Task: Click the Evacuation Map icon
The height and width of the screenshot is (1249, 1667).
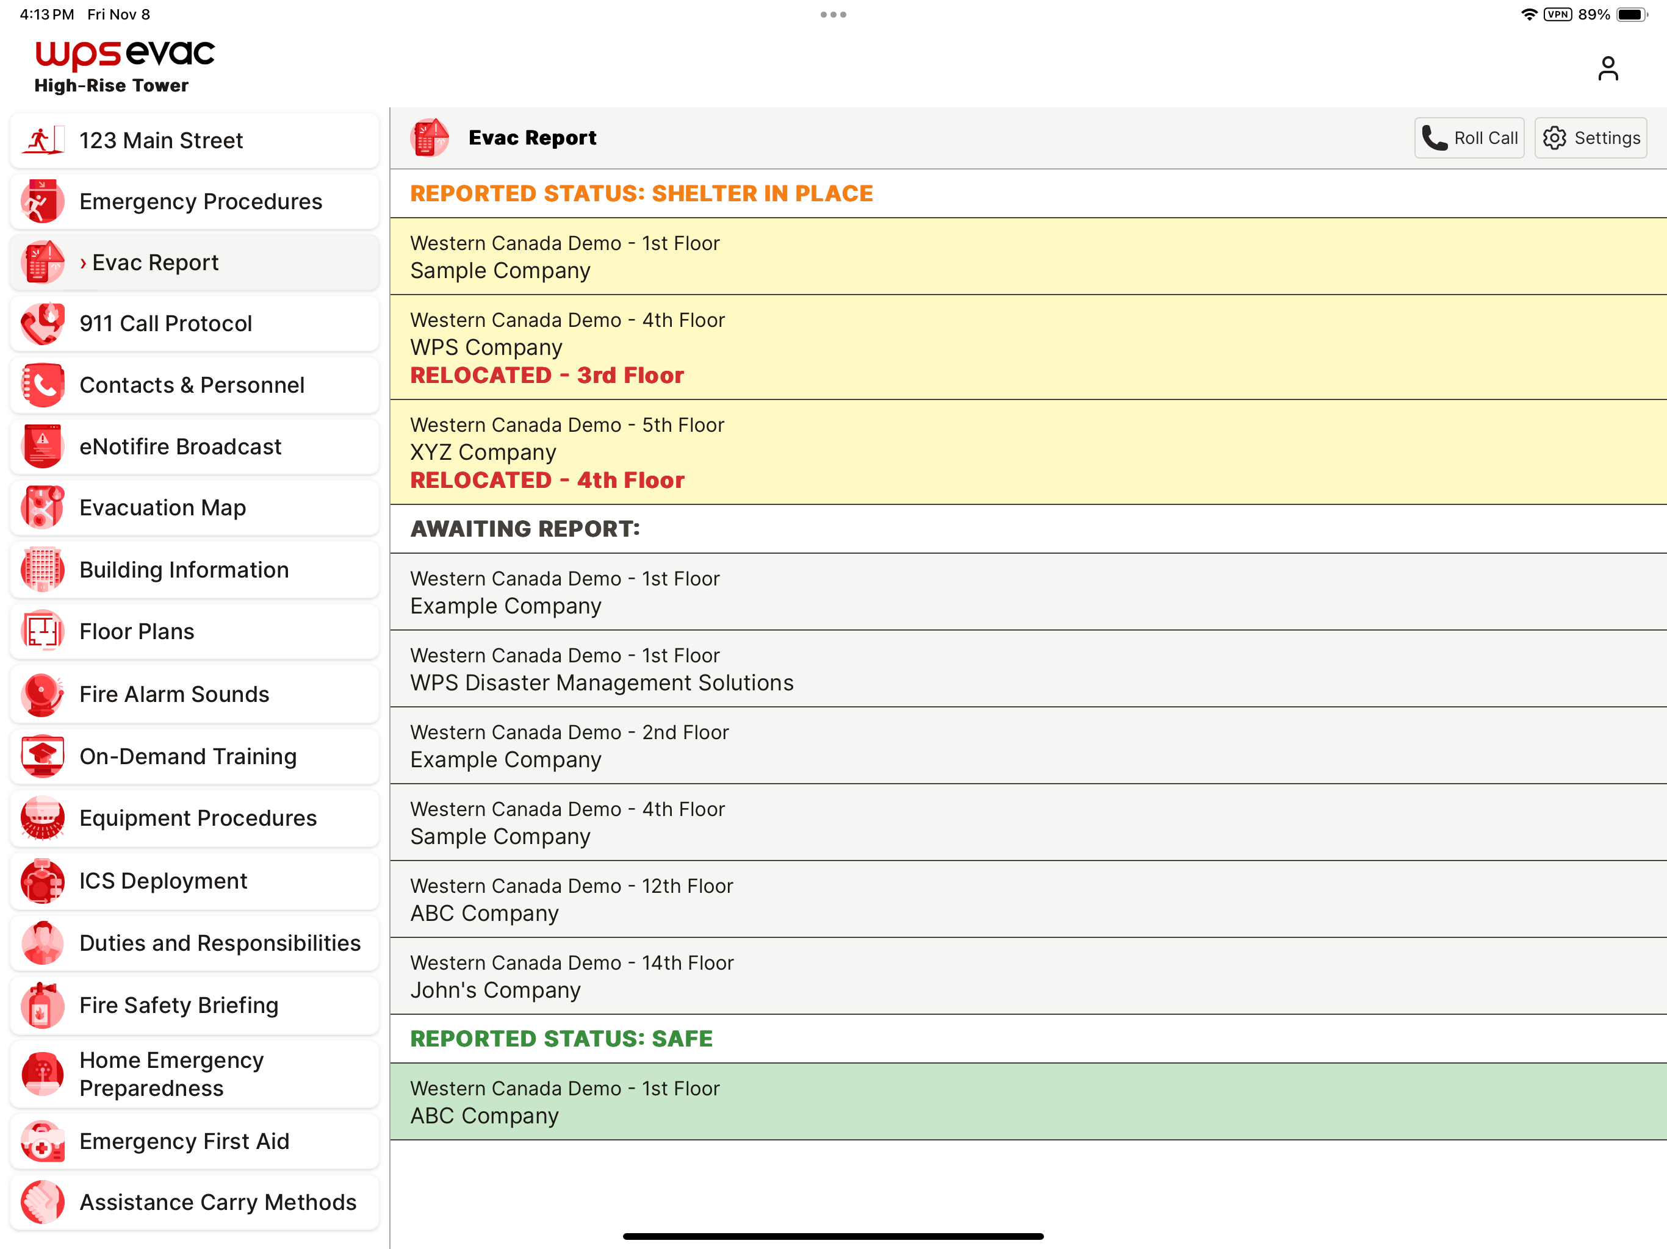Action: [x=43, y=508]
